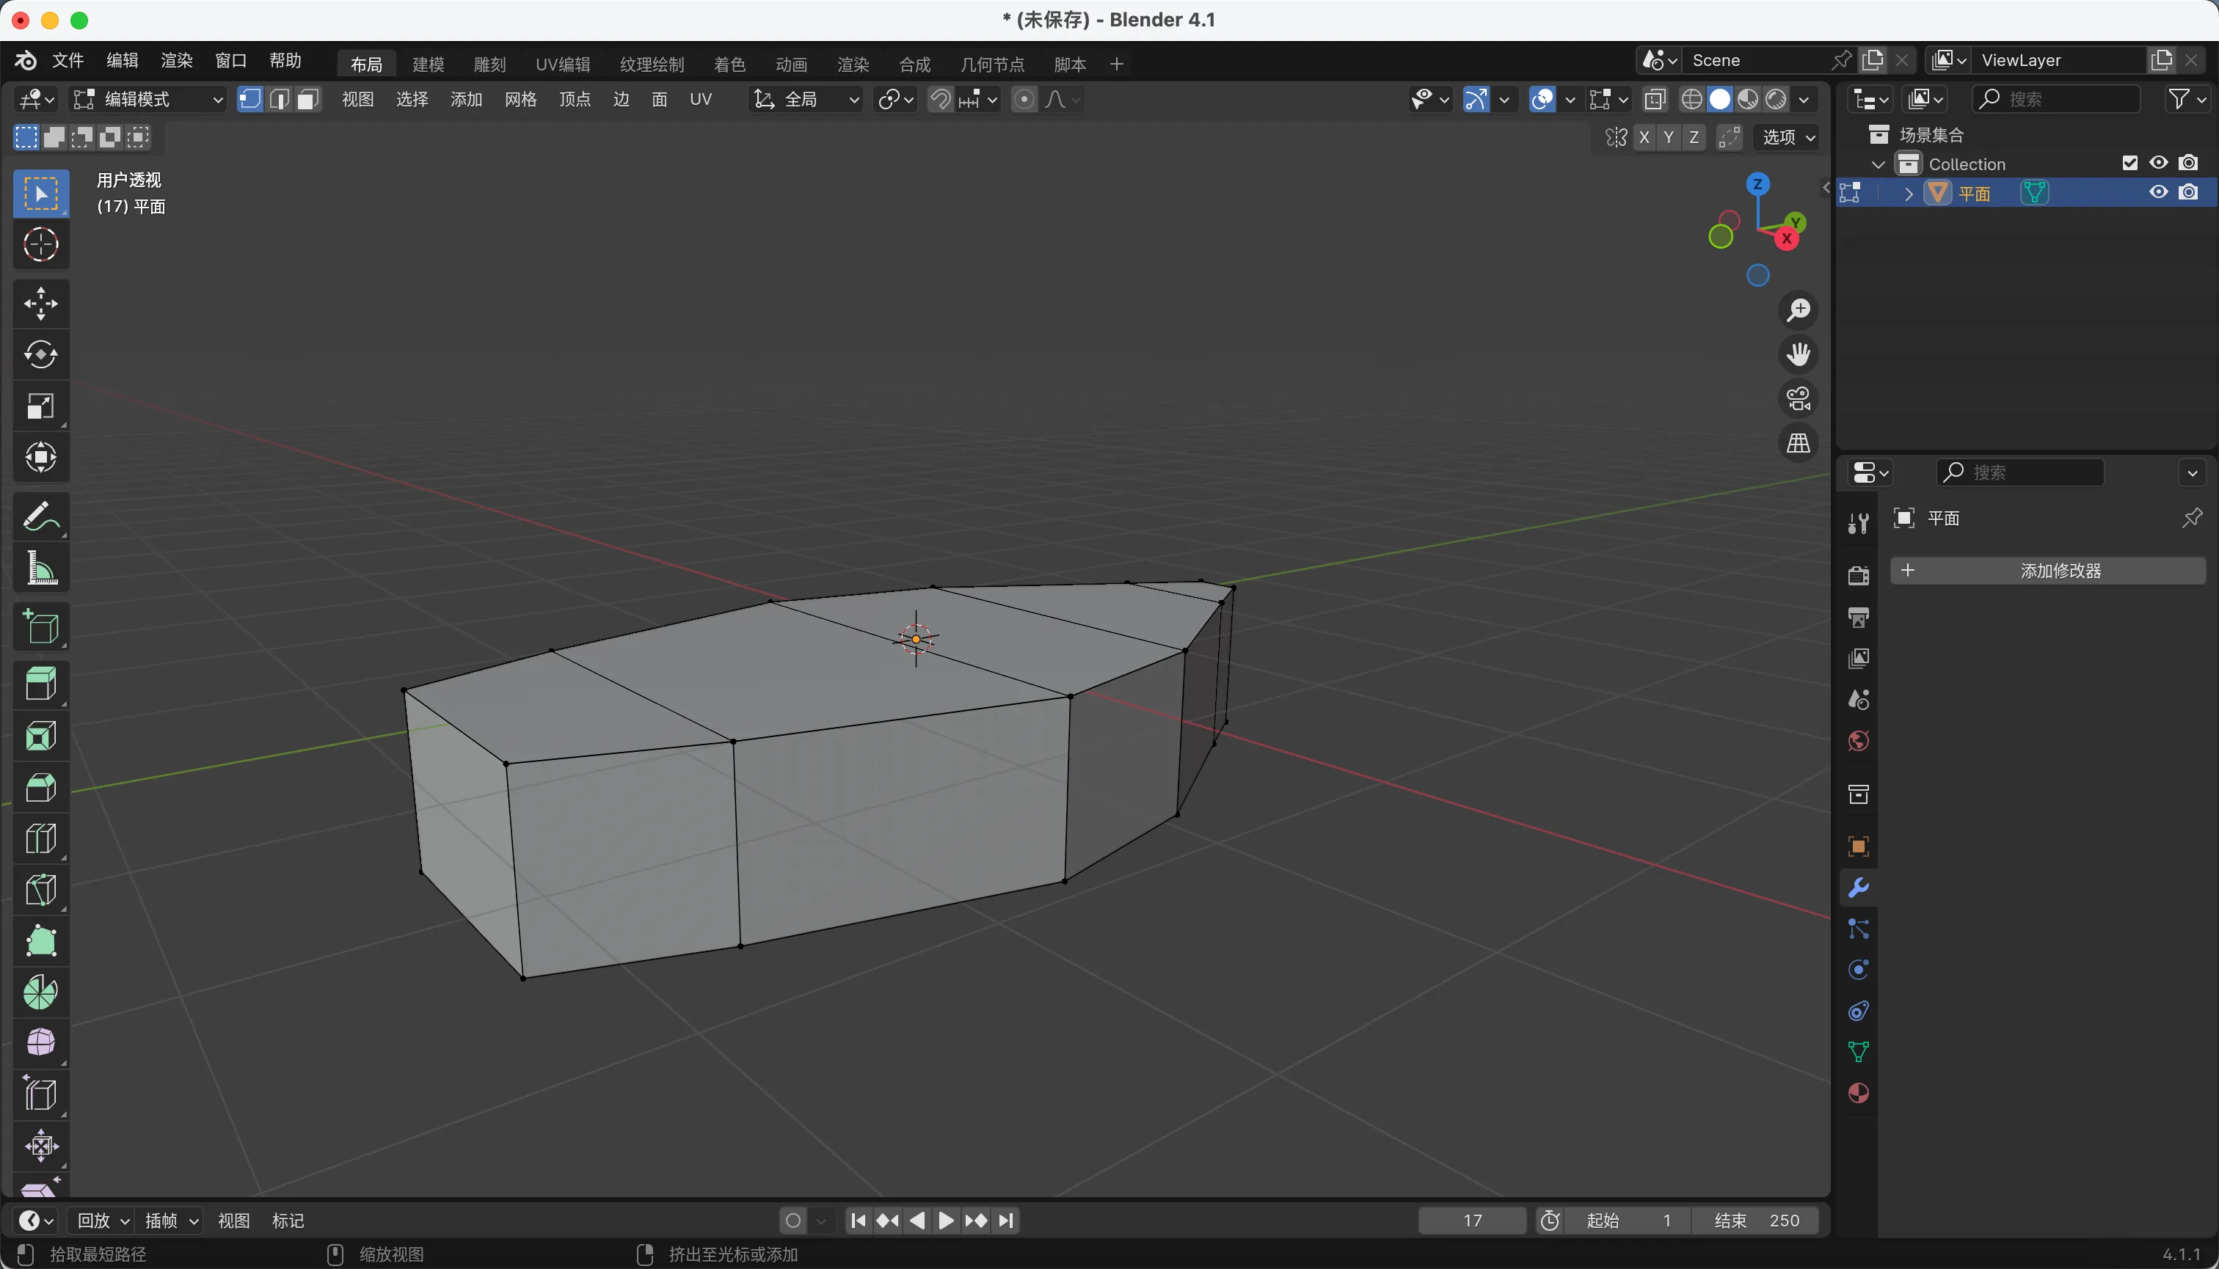The height and width of the screenshot is (1269, 2219).
Task: Click the current frame field showing 17
Action: pos(1472,1220)
